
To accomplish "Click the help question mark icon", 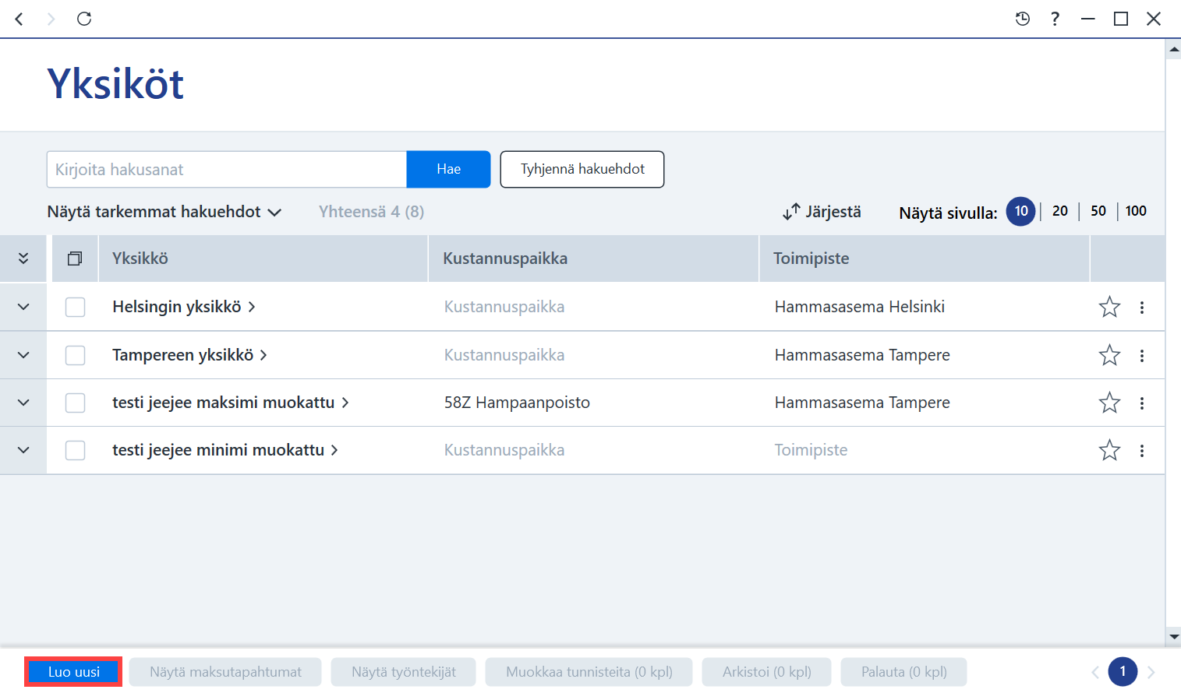I will [1055, 19].
